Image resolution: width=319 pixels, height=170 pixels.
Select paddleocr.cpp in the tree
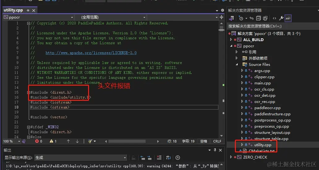pos(267,108)
